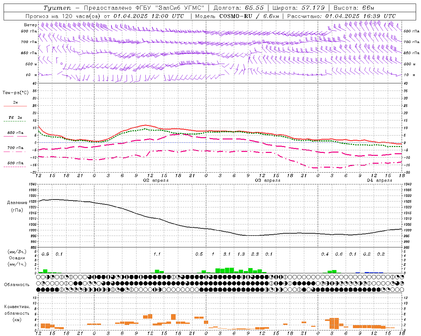
Task: Click the precipitation value "2.3"
Action: (x=255, y=254)
